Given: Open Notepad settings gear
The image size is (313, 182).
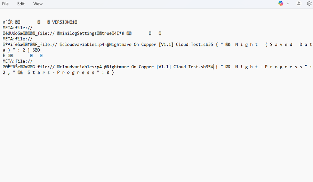Looking at the screenshot, I should (309, 3).
